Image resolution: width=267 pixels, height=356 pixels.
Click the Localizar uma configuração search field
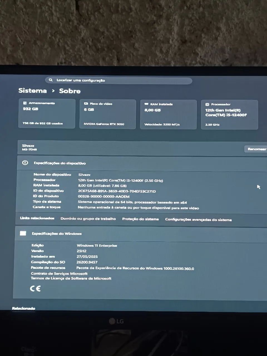tap(119, 80)
